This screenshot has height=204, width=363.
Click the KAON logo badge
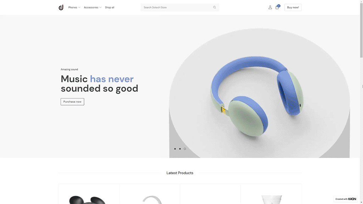click(x=345, y=199)
